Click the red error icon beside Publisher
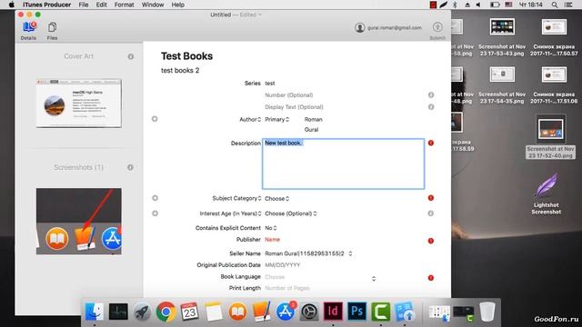The image size is (582, 327). pyautogui.click(x=431, y=241)
